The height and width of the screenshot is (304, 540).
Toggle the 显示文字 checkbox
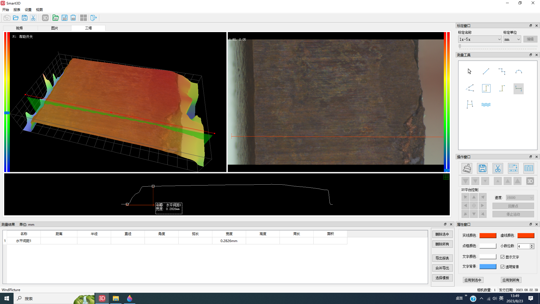click(x=502, y=257)
